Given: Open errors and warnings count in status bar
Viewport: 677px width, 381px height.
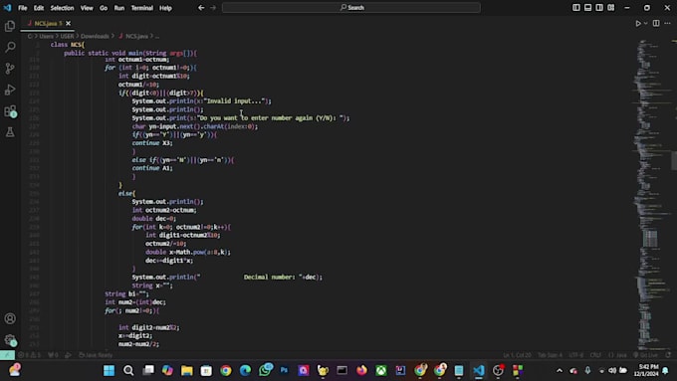Looking at the screenshot, I should (x=29, y=355).
